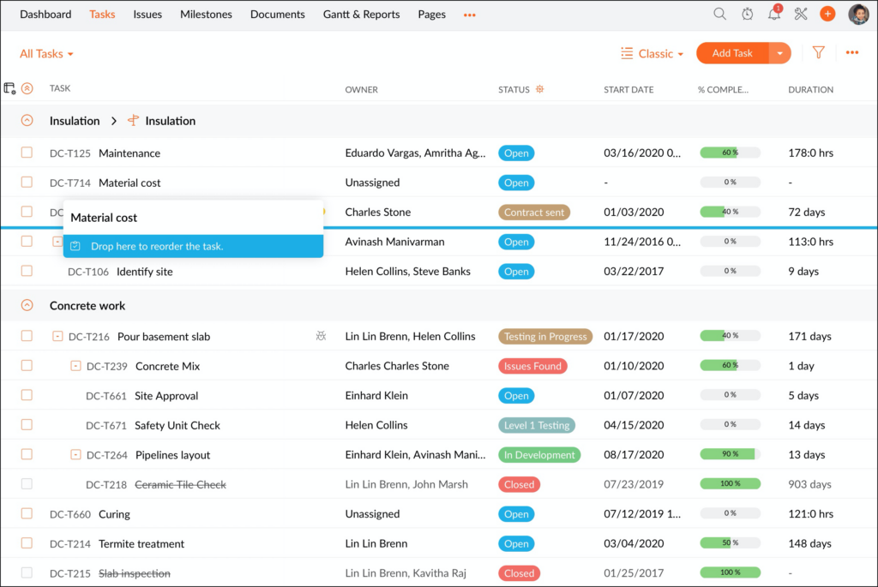The height and width of the screenshot is (587, 878).
Task: Select the checkbox for DC-T660 Curing
Action: point(27,513)
